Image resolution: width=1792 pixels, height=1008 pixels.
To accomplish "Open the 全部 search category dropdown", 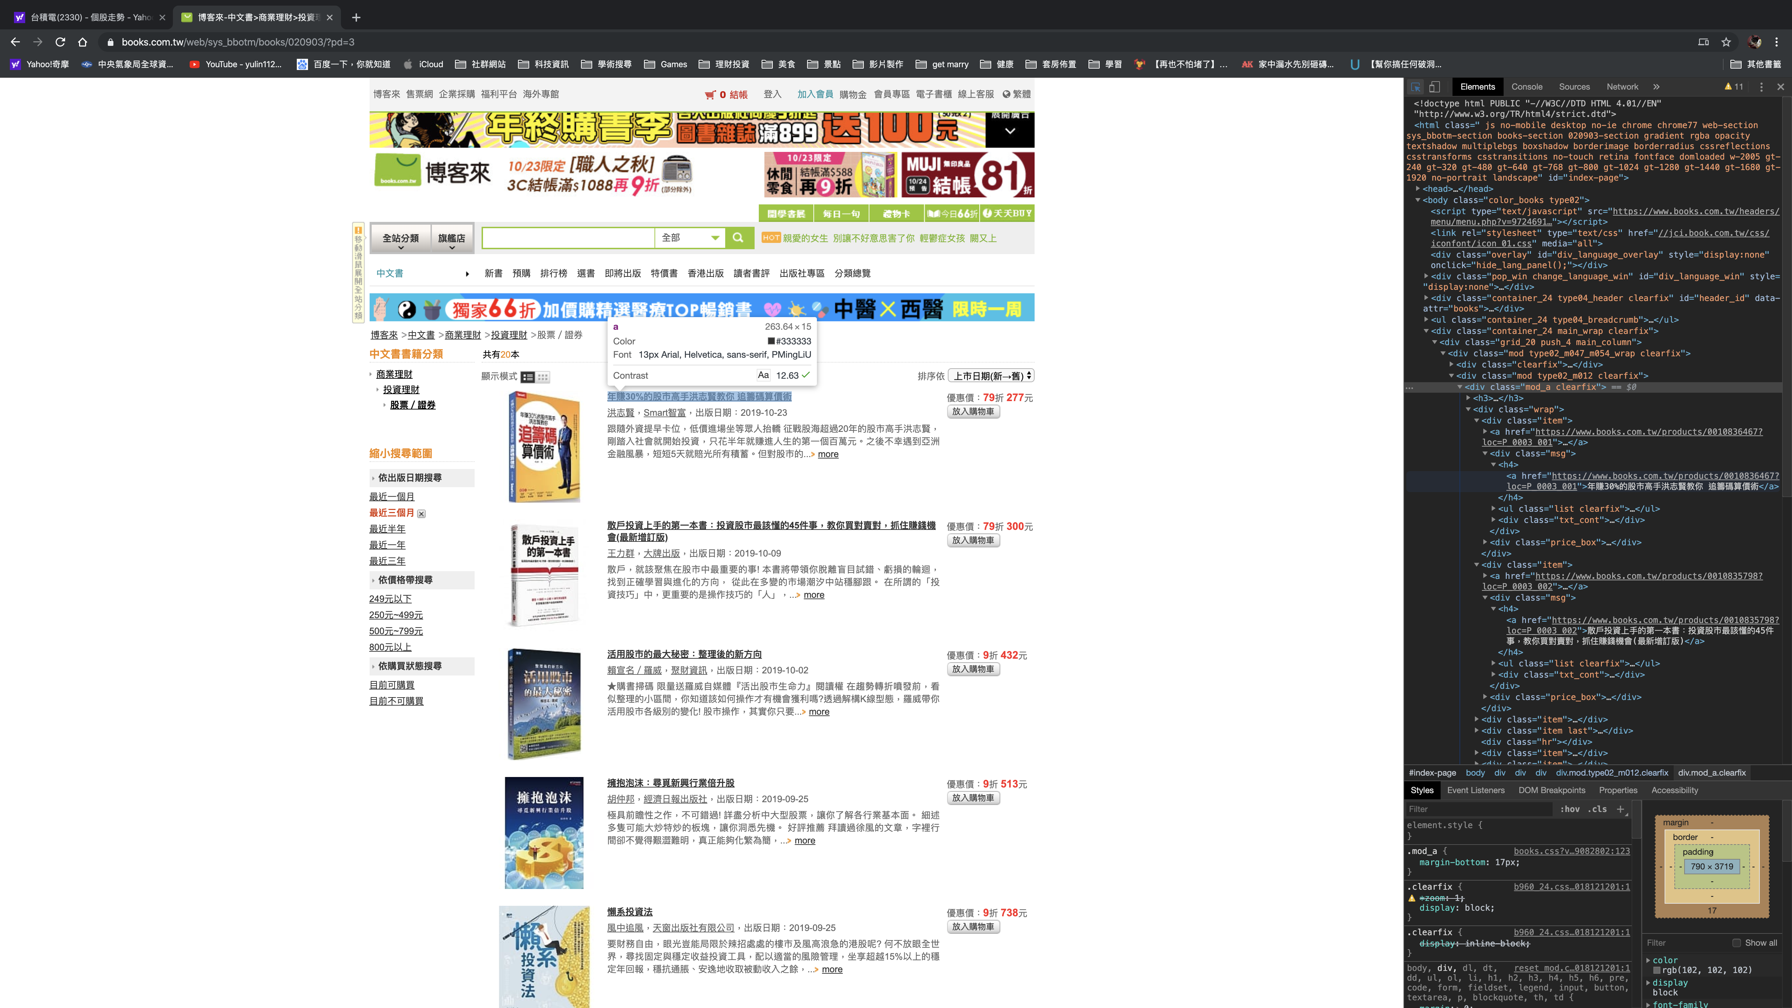I will point(690,238).
